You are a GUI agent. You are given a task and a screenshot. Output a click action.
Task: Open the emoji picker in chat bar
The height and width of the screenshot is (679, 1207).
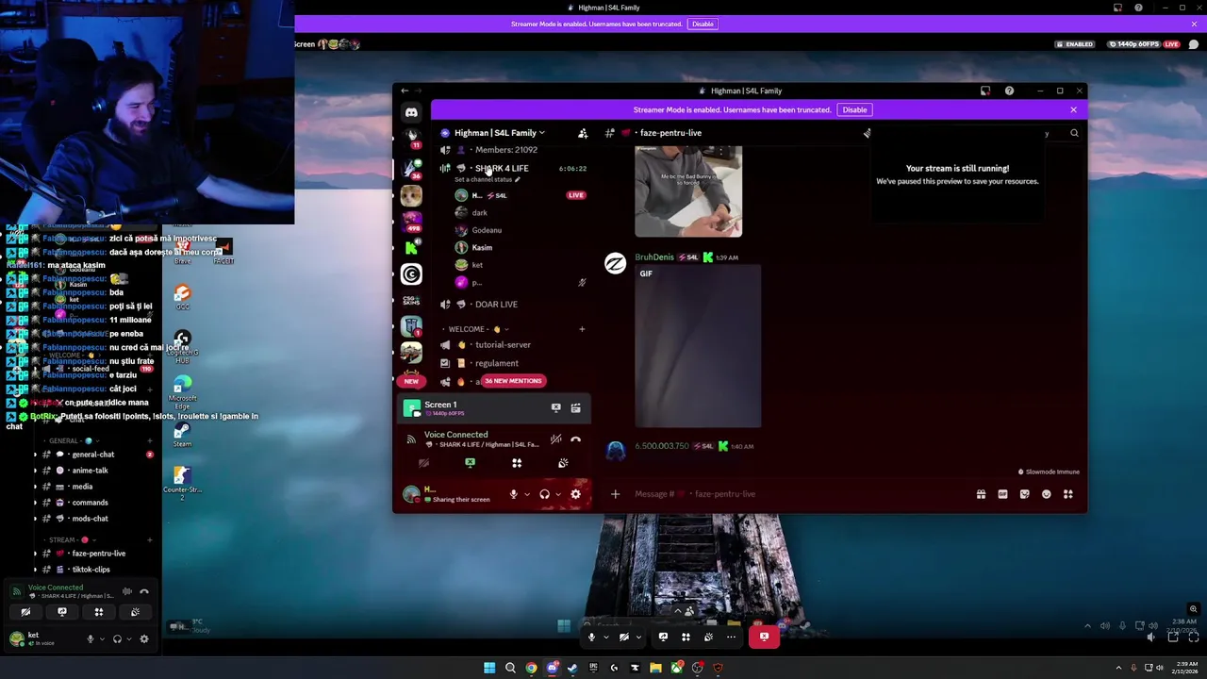pos(1046,494)
